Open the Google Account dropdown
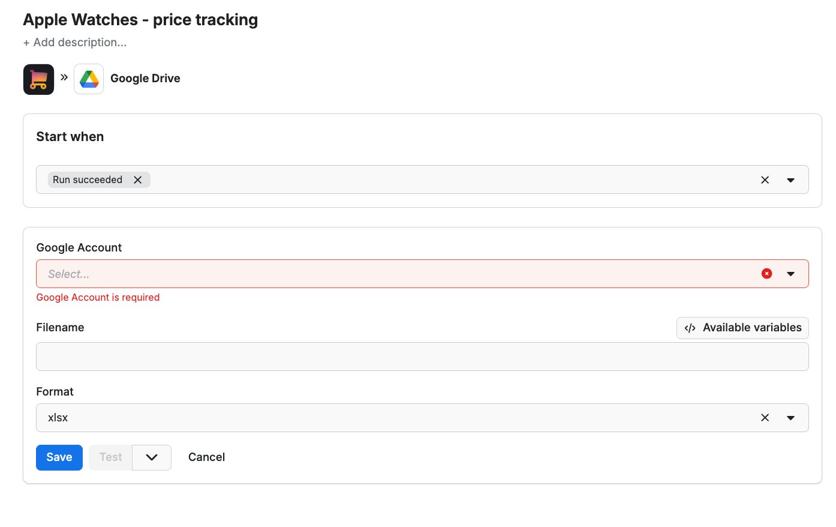The width and height of the screenshot is (836, 527). [790, 273]
